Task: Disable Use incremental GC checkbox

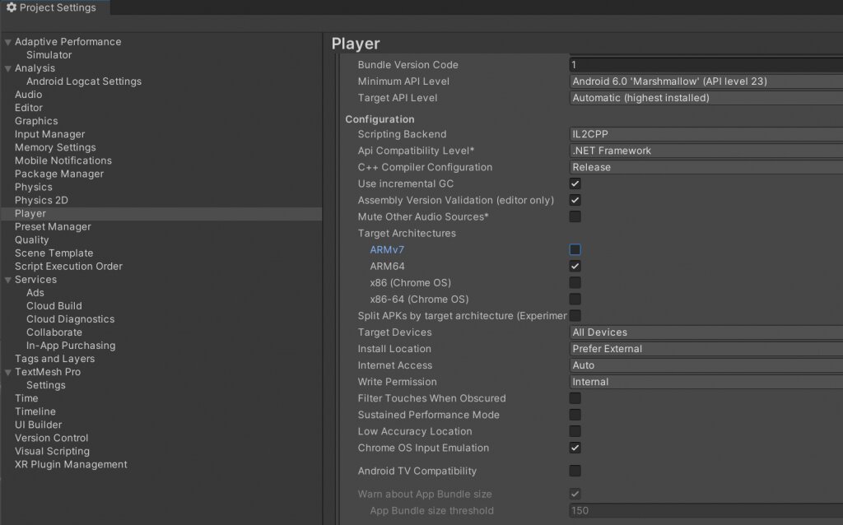Action: 575,184
